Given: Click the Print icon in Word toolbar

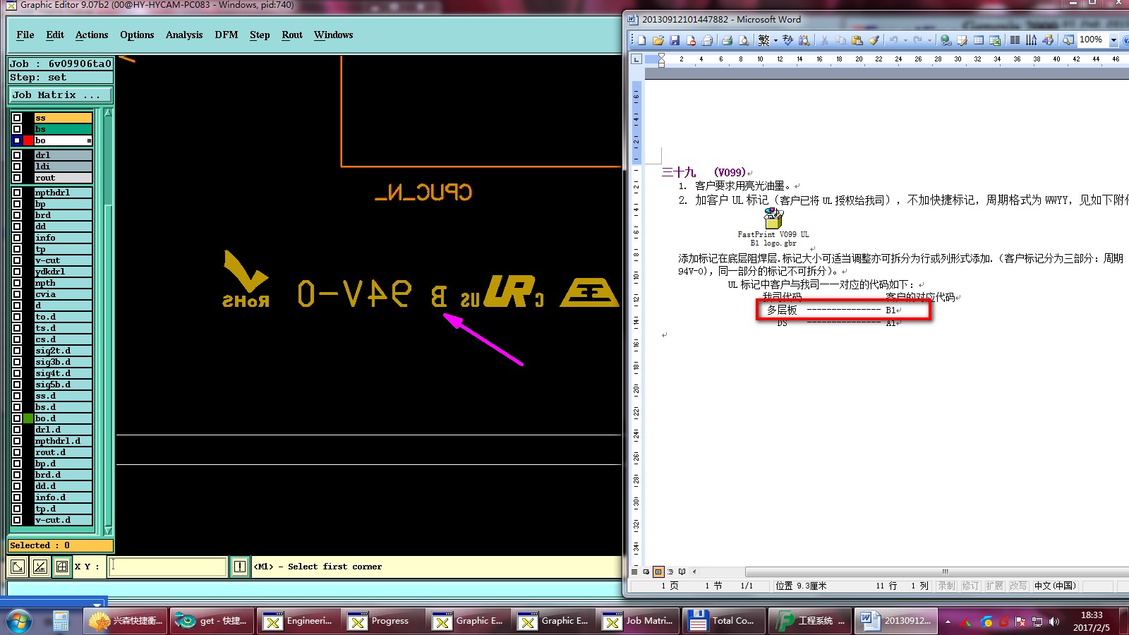Looking at the screenshot, I should (x=727, y=40).
